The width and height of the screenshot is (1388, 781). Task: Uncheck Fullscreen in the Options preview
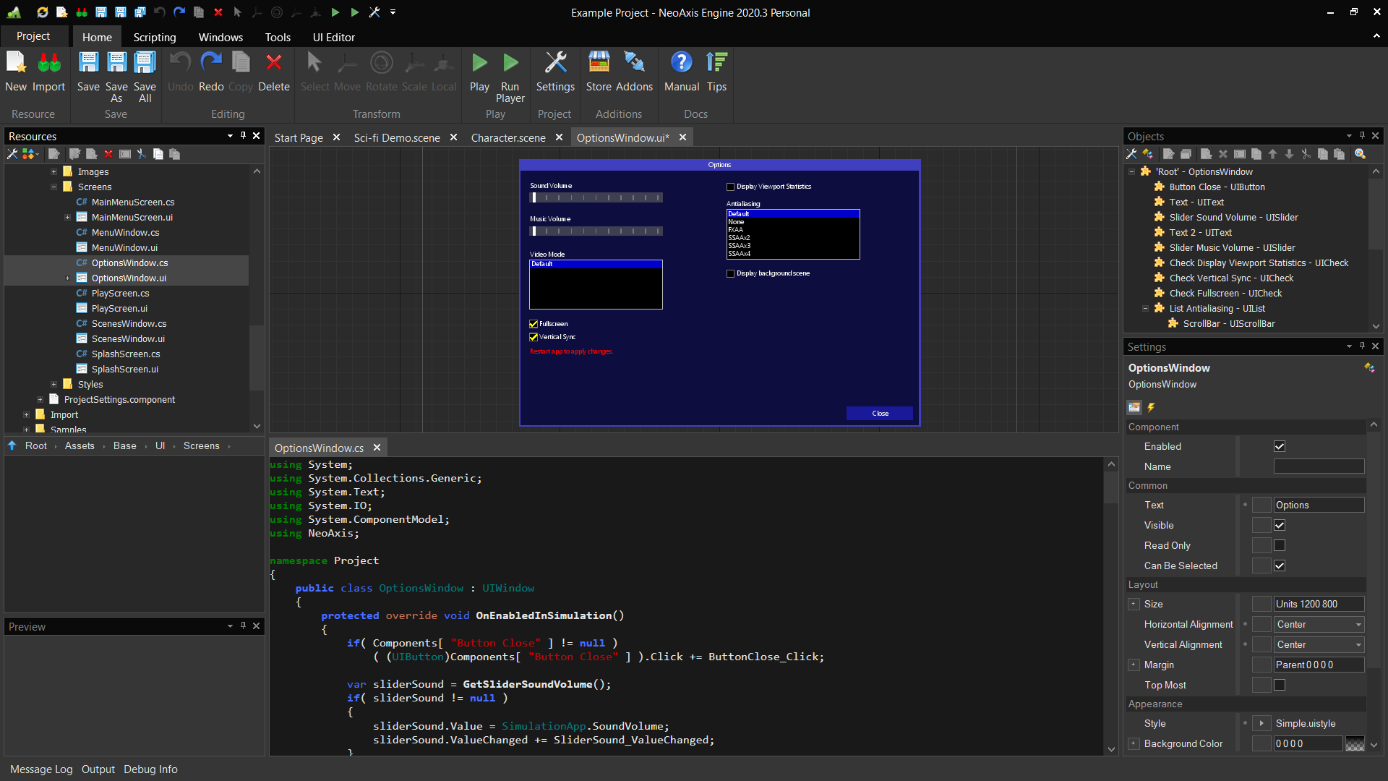[x=534, y=324]
